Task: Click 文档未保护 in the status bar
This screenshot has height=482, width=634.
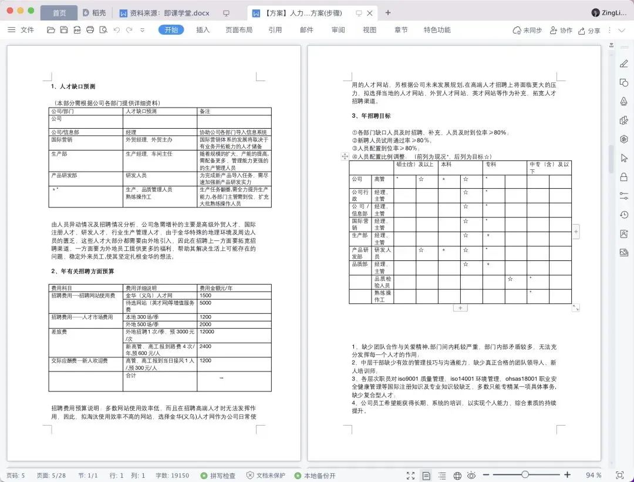Action: coord(266,476)
